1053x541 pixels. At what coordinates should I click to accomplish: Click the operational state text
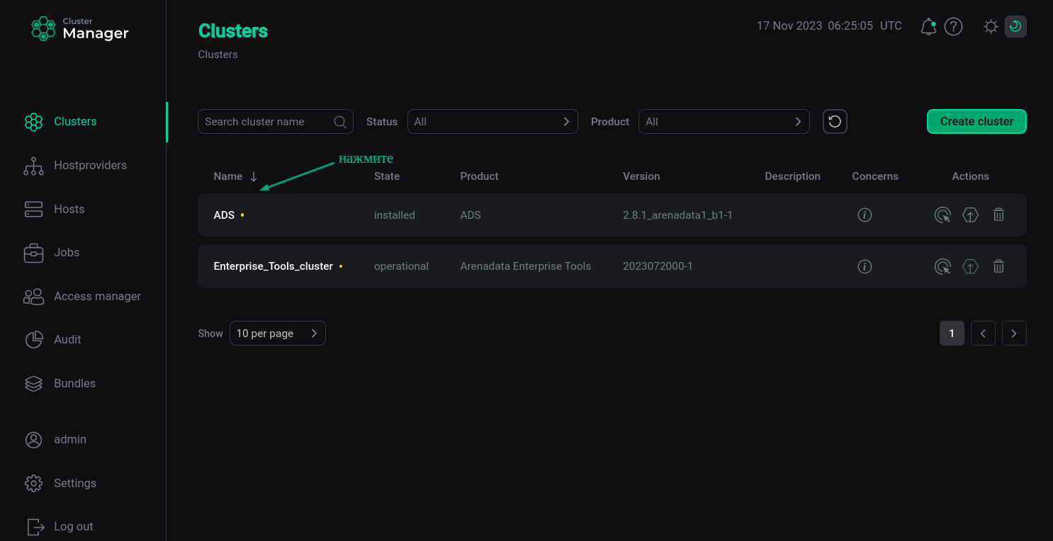coord(401,267)
